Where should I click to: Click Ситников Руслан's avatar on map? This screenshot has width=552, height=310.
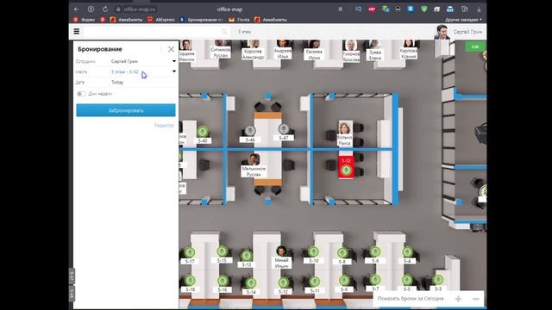[x=221, y=43]
